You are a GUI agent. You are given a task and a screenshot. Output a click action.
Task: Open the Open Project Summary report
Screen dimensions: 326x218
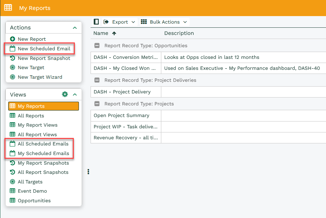point(121,115)
